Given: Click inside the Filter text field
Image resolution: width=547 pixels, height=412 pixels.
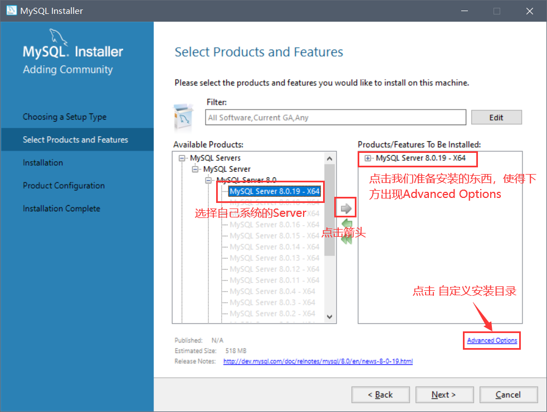Looking at the screenshot, I should point(335,117).
